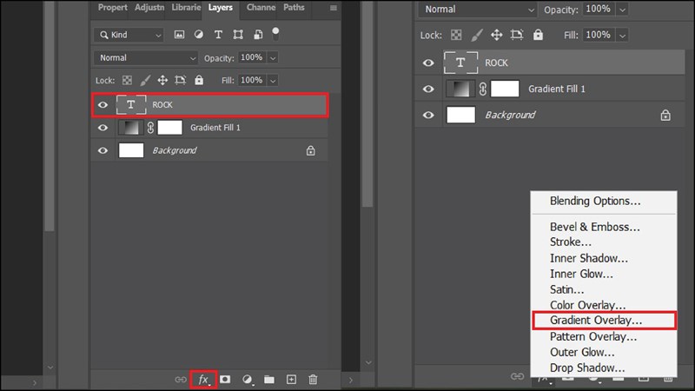695x391 pixels.
Task: Lock image pixels brush icon in left panel
Action: [x=145, y=80]
